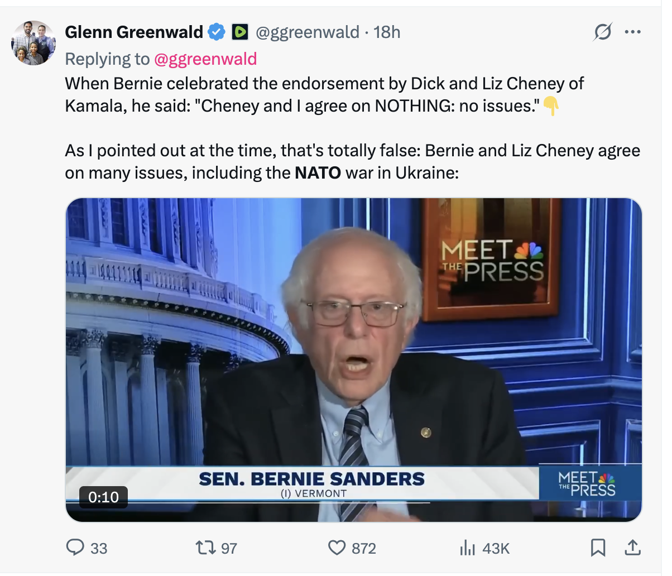Screen dimensions: 672x576
Task: Bookmark this tweet
Action: tap(598, 548)
